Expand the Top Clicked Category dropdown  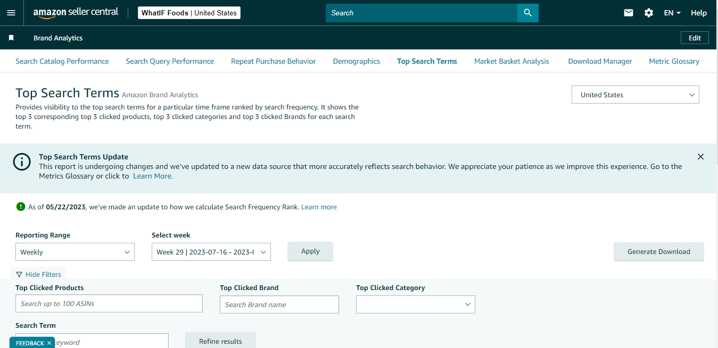click(x=415, y=304)
